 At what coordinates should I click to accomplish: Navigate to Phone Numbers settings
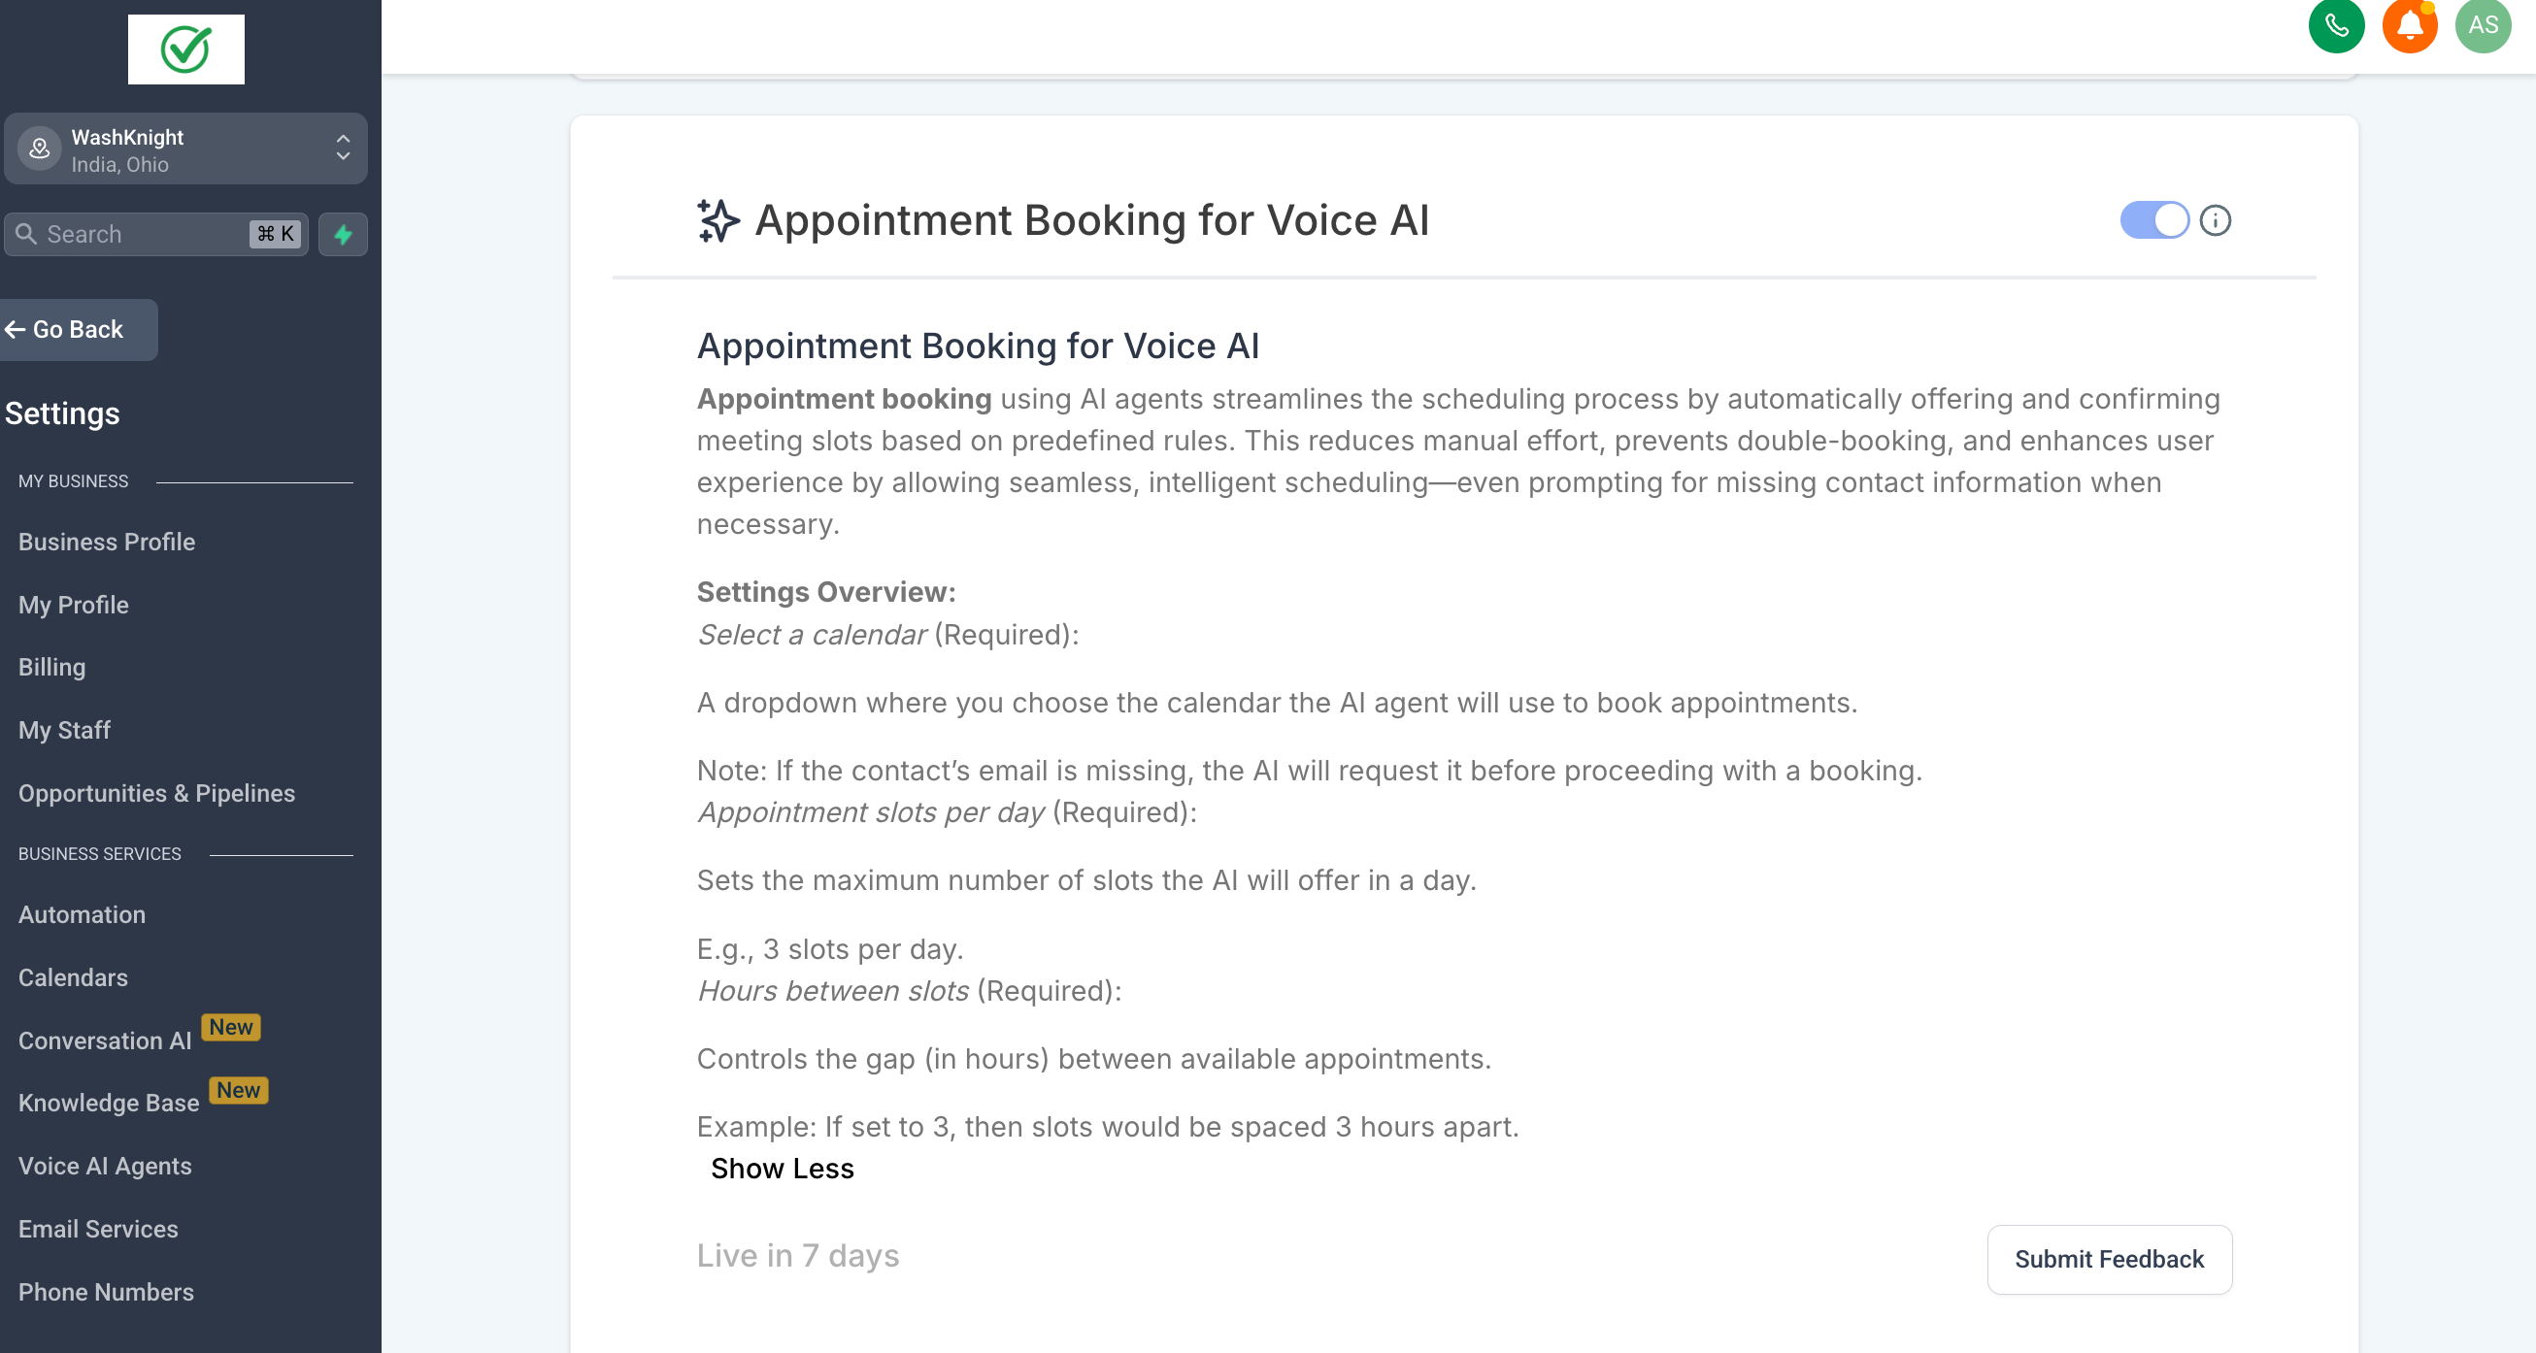pyautogui.click(x=105, y=1292)
